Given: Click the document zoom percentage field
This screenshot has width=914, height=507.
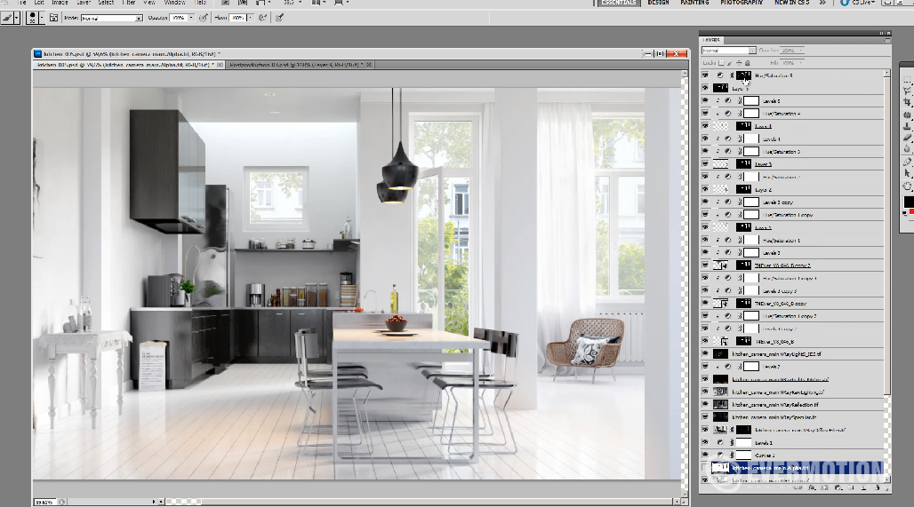Looking at the screenshot, I should coord(44,502).
